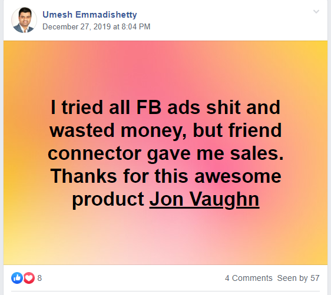Click the word 'product' in the post
Screen dimensions: 331x295
(x=108, y=200)
